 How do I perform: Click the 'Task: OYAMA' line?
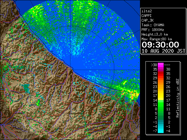click(x=153, y=25)
